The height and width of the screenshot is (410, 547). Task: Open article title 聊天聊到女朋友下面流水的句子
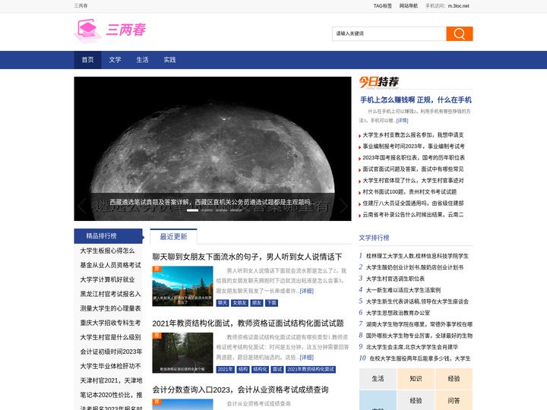247,257
